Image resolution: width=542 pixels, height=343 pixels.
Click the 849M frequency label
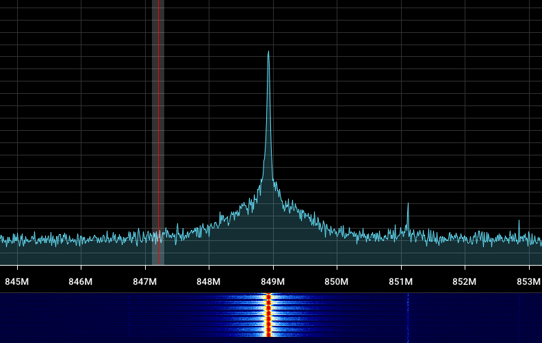tap(273, 282)
